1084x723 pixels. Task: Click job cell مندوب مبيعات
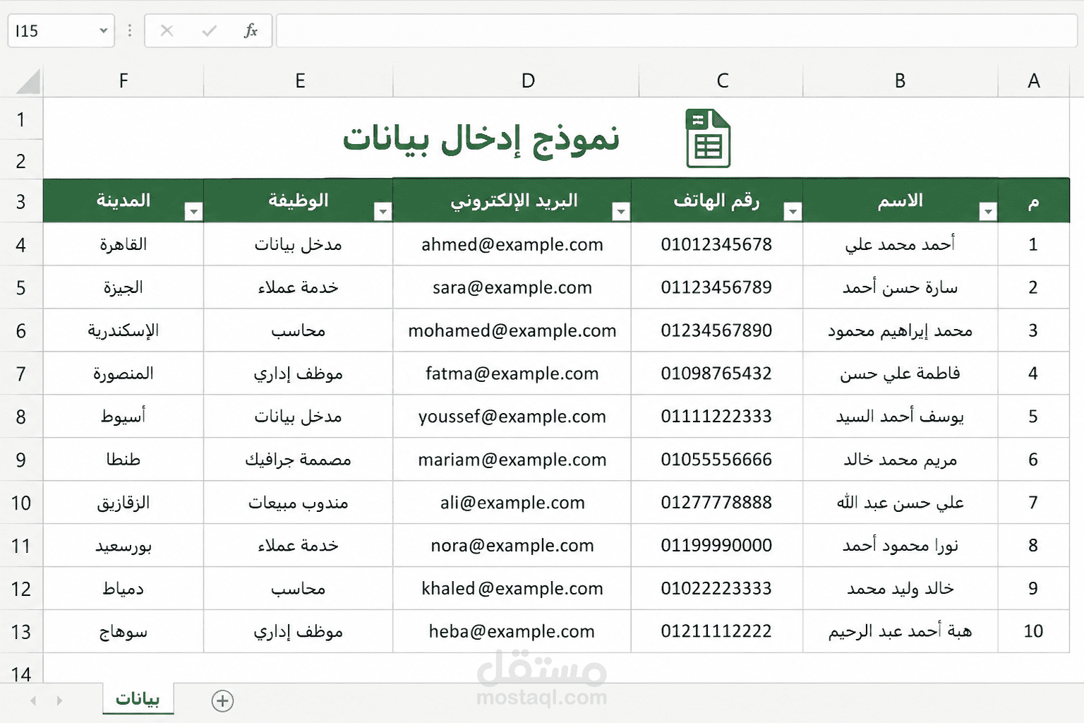point(299,503)
